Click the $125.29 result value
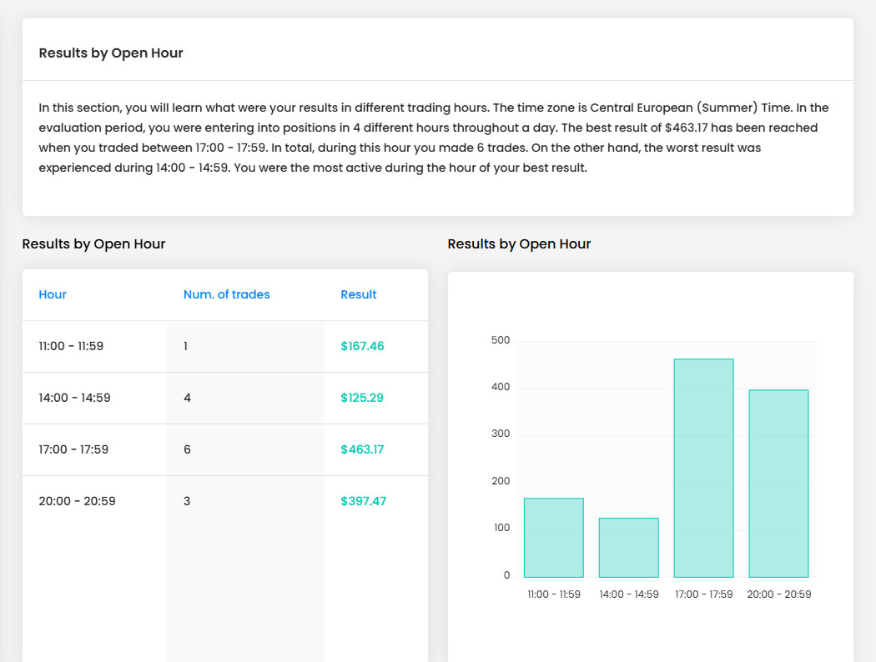This screenshot has width=876, height=662. tap(362, 398)
